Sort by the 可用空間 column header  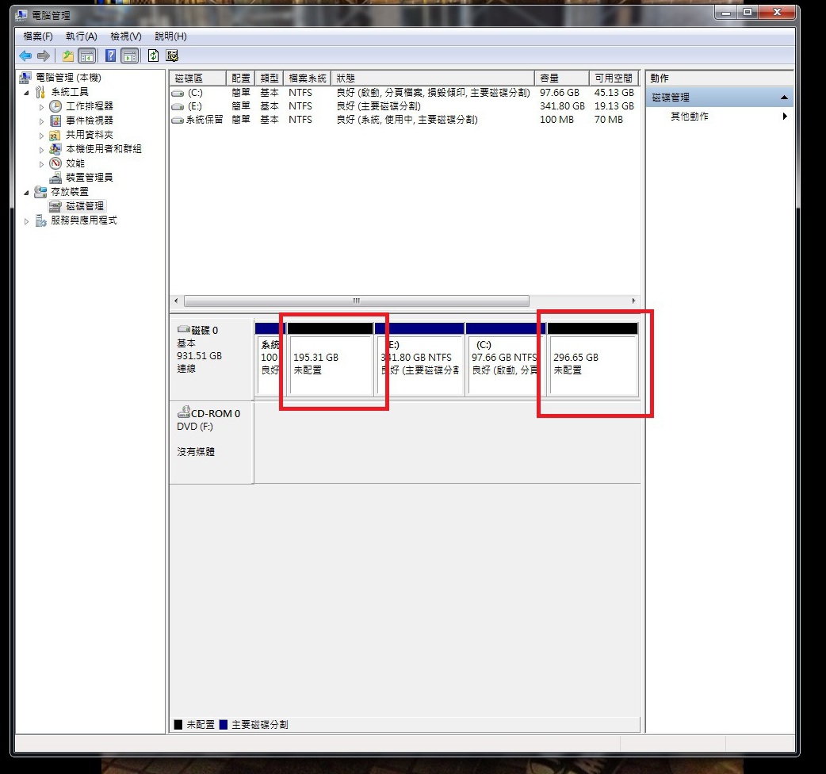[614, 78]
